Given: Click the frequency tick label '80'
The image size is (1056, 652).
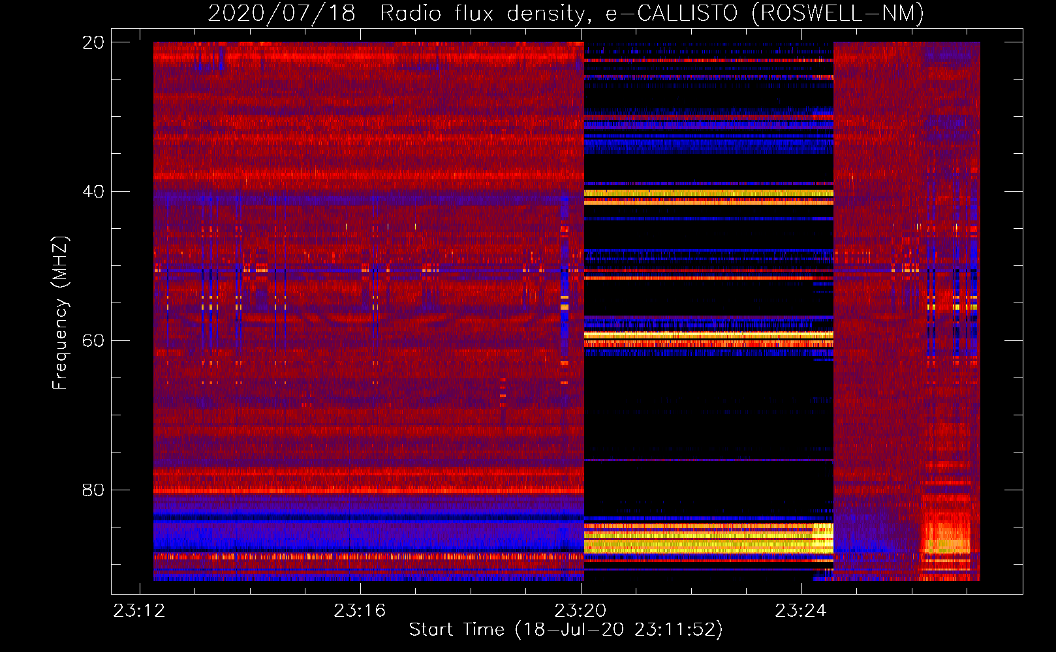Looking at the screenshot, I should click(x=93, y=490).
